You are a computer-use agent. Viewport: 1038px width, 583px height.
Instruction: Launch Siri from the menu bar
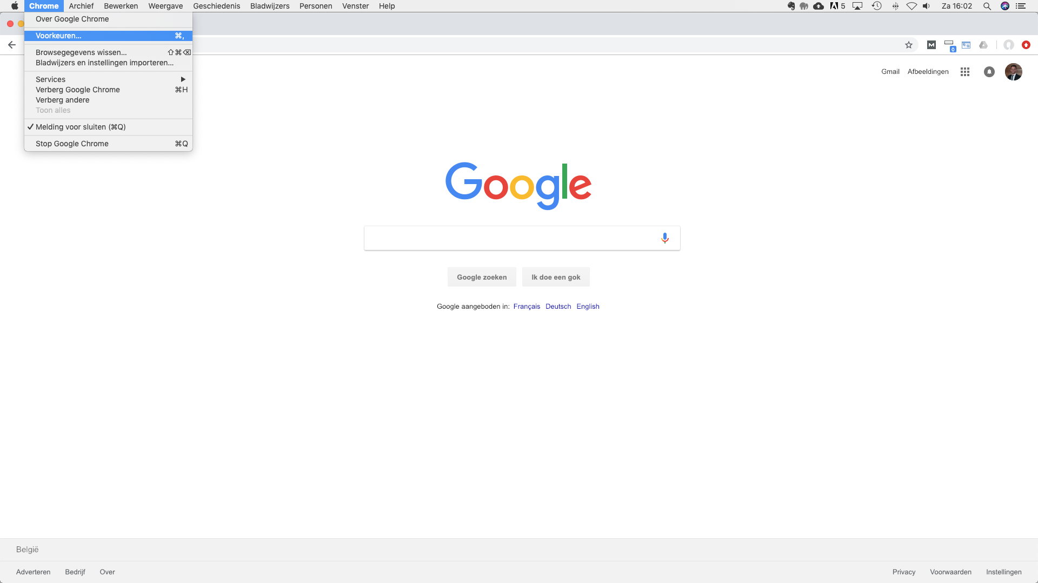click(1005, 6)
